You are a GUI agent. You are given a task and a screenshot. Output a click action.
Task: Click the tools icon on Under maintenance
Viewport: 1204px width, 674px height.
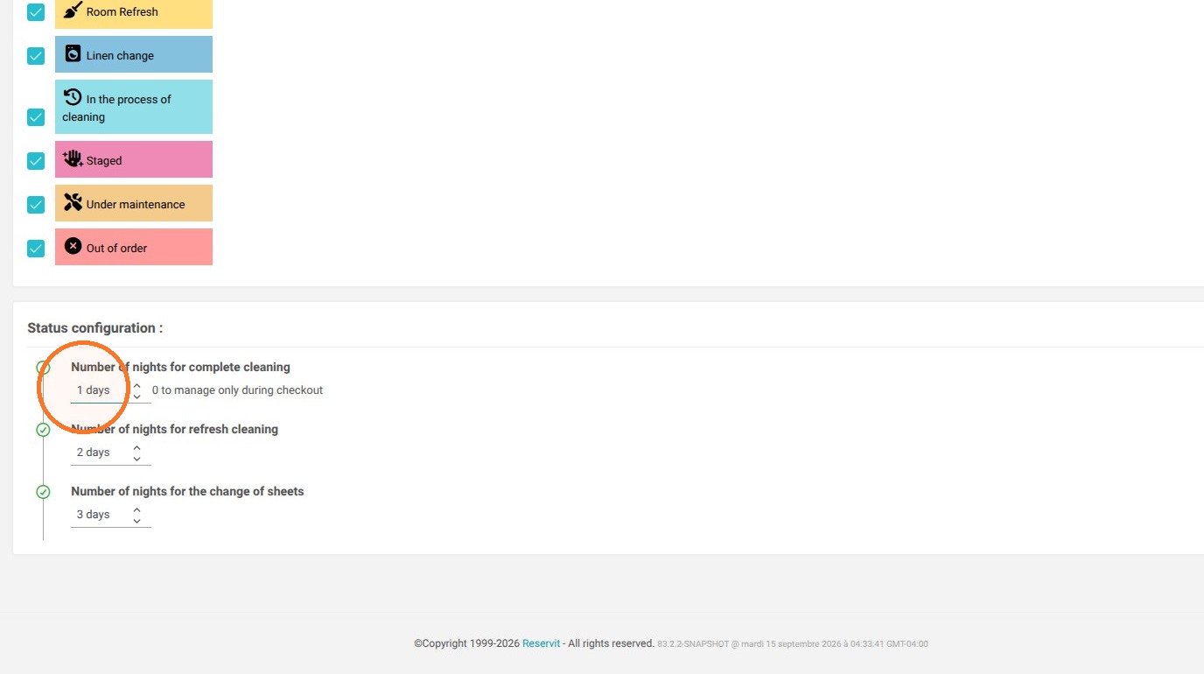click(73, 202)
